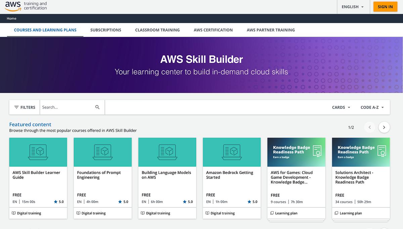Screen dimensions: 403x229
Task: Click star rating on Building Language Models on AWS
Action: (188, 202)
